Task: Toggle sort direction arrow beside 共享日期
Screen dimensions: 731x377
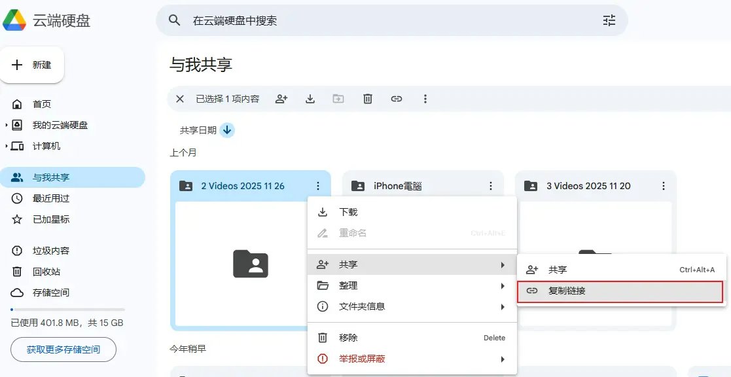Action: click(x=227, y=130)
